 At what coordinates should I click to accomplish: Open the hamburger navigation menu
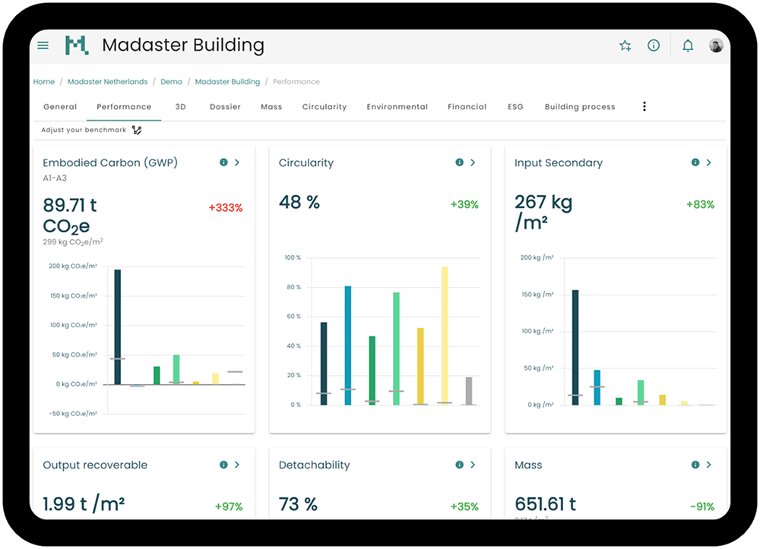43,46
